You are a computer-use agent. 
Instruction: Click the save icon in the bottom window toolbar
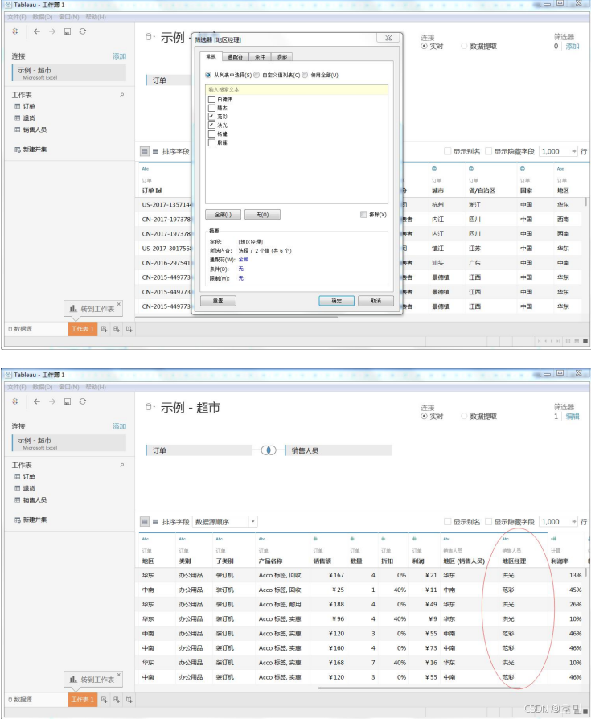pos(68,401)
